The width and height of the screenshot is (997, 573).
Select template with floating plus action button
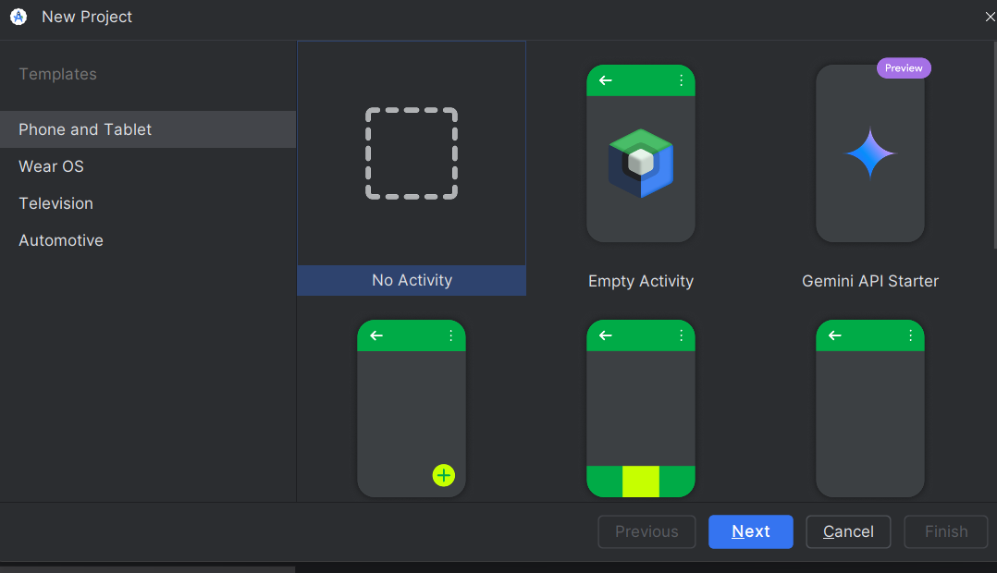point(412,408)
